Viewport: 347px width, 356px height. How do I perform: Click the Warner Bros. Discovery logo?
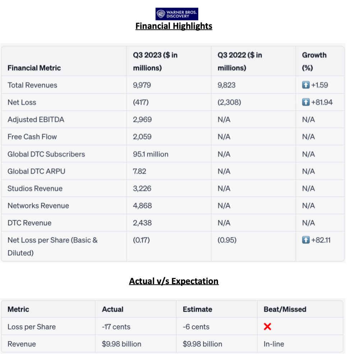177,14
